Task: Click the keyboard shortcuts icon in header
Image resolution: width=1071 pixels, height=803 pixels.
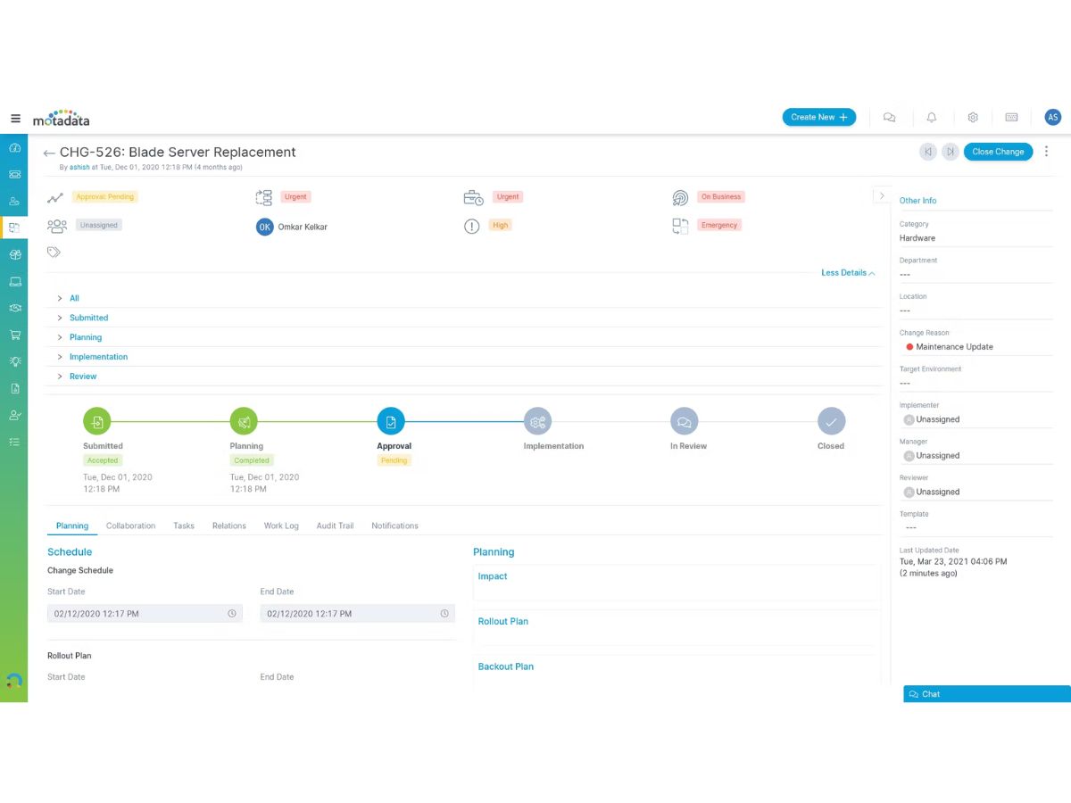Action: click(1011, 117)
